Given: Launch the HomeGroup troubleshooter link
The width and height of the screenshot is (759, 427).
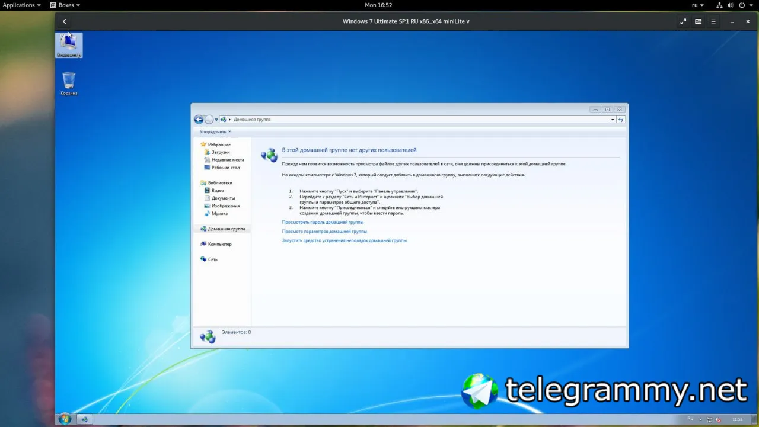Looking at the screenshot, I should pyautogui.click(x=345, y=241).
